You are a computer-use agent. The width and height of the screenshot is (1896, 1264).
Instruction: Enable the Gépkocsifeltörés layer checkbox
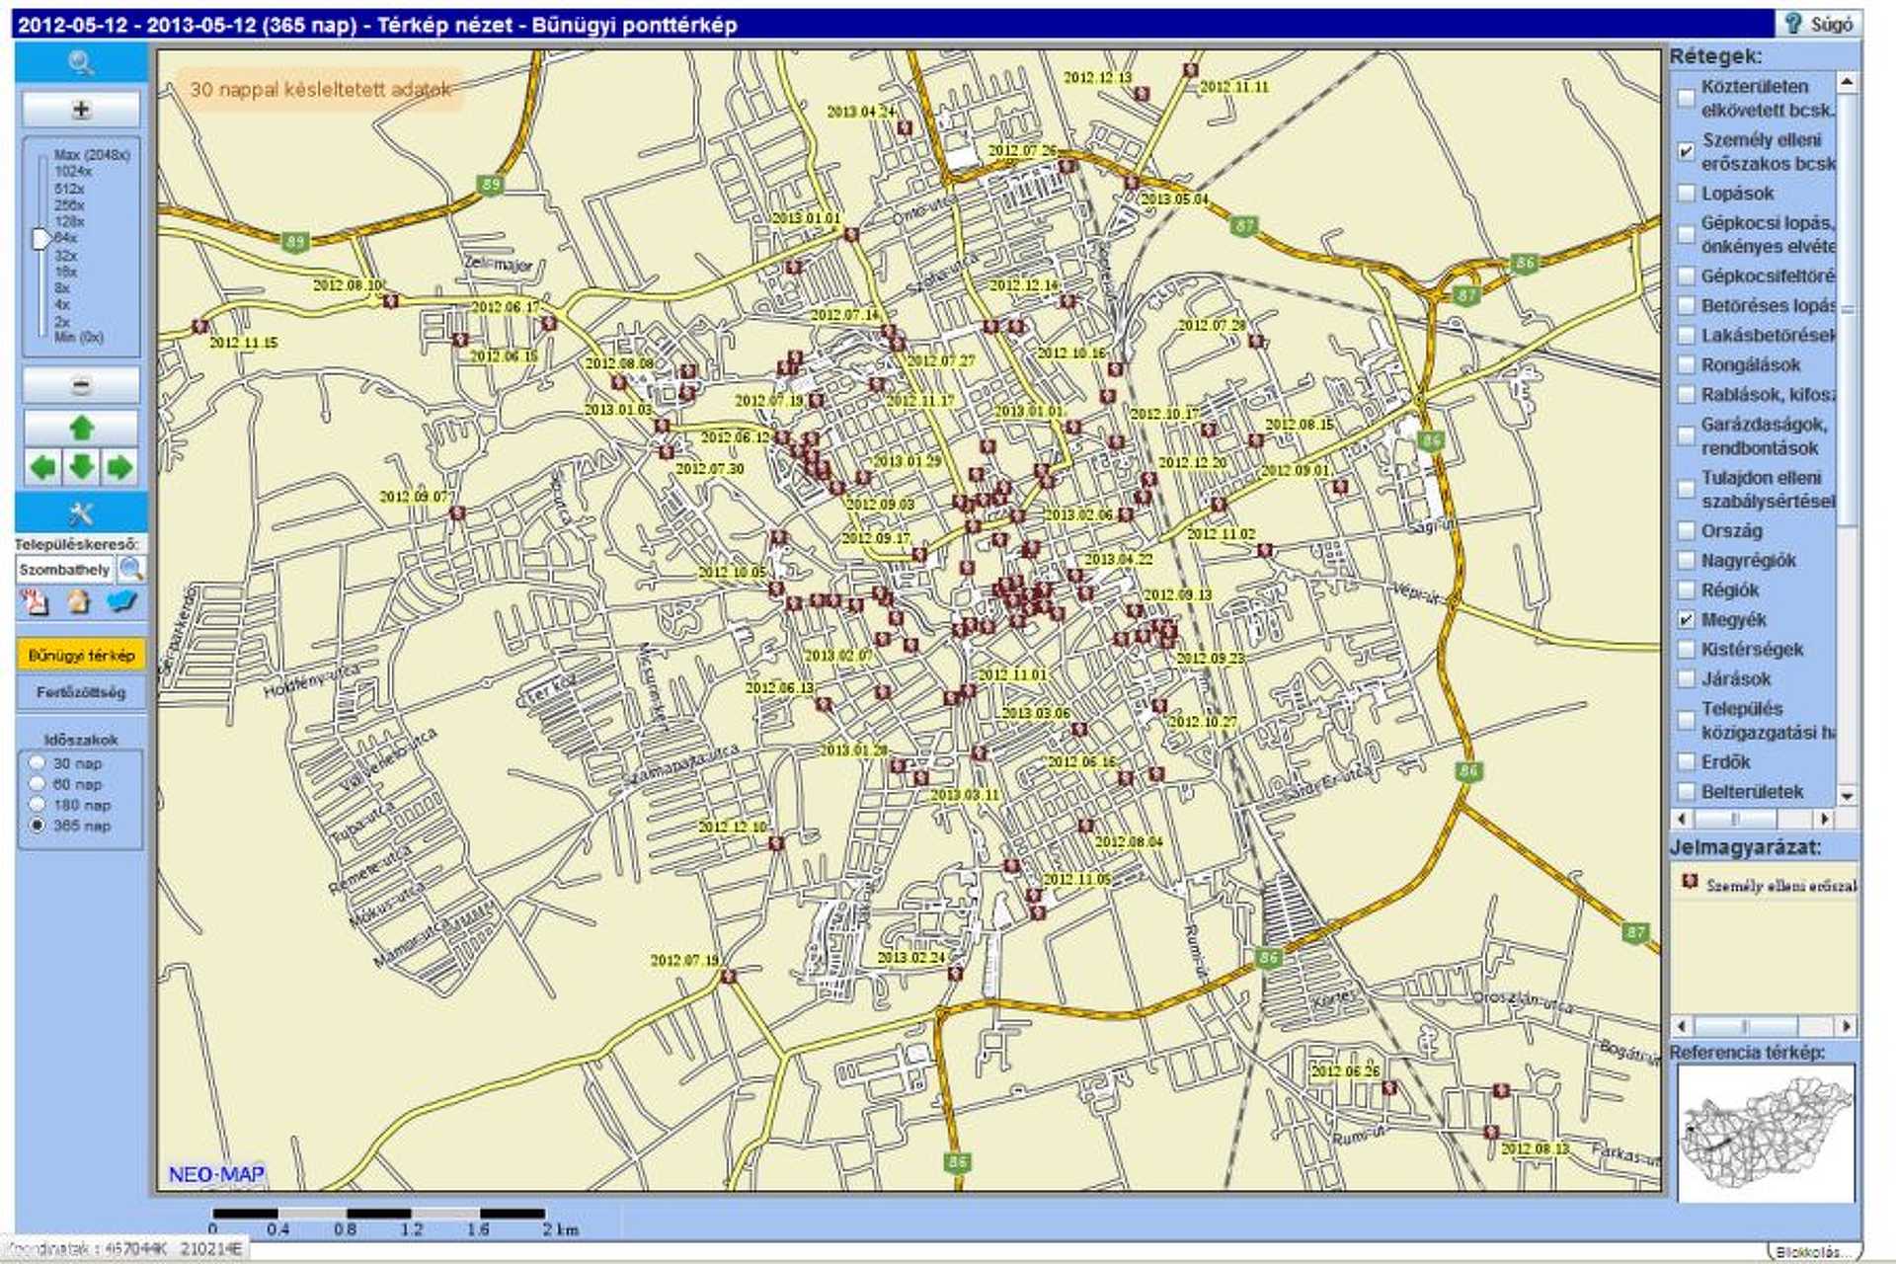click(x=1687, y=276)
